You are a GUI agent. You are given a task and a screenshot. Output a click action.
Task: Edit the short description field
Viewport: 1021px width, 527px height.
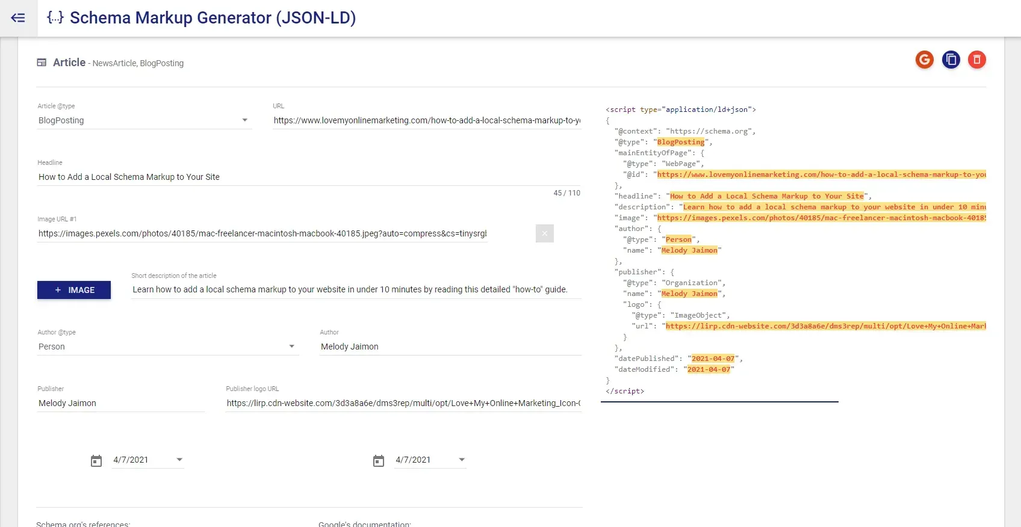click(x=356, y=289)
